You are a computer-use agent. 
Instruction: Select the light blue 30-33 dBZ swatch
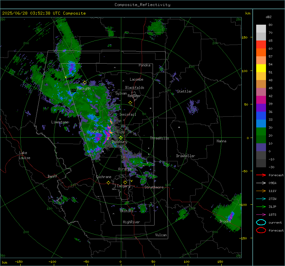261,124
